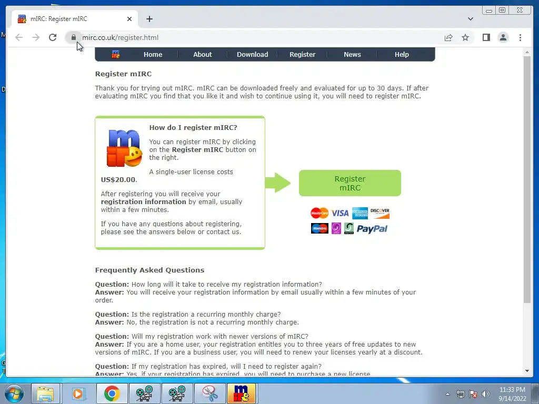Click the Discover payment icon
Screen dimensions: 539x404
pyautogui.click(x=380, y=213)
